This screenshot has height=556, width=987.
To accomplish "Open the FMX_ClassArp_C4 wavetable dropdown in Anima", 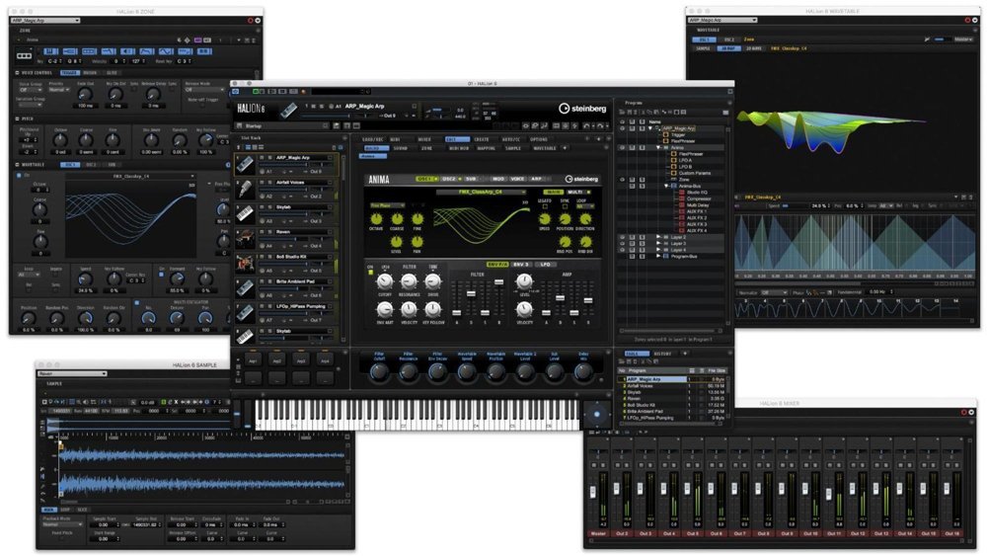I will 482,192.
